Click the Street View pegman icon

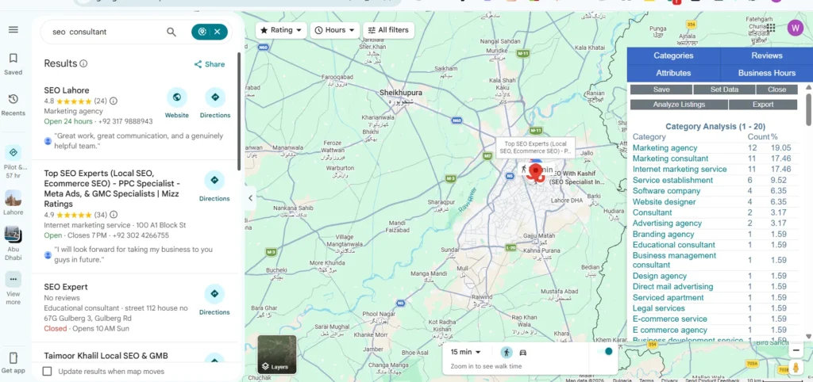tap(796, 368)
